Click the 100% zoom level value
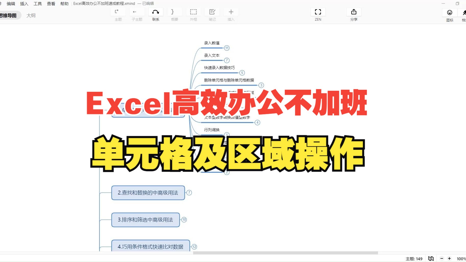466x262 pixels. click(x=461, y=259)
